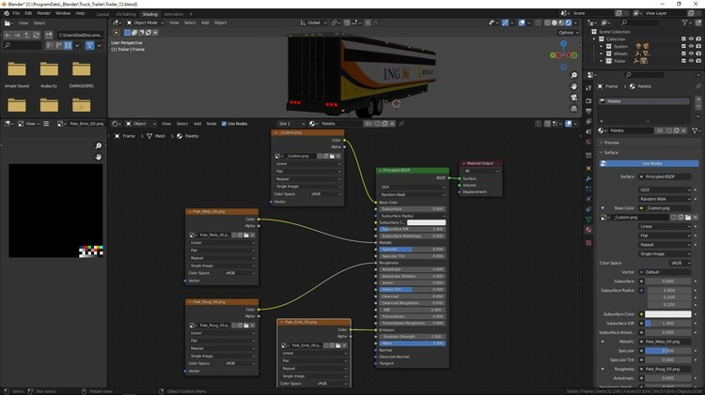Viewport: 705px width, 395px height.
Task: Open the Audacity folder thumbnail
Action: click(51, 68)
